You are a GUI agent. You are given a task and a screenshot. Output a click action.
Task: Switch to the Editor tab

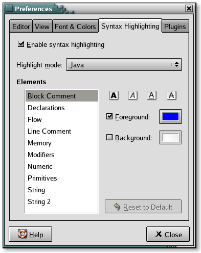point(21,27)
